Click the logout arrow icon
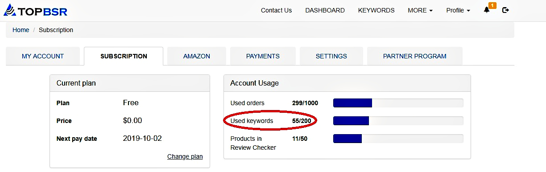Screen dimensions: 546x172 (x=505, y=10)
